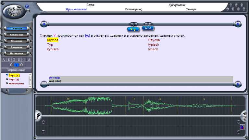Click the loop arrows button
249x140 pixels.
tap(148, 28)
